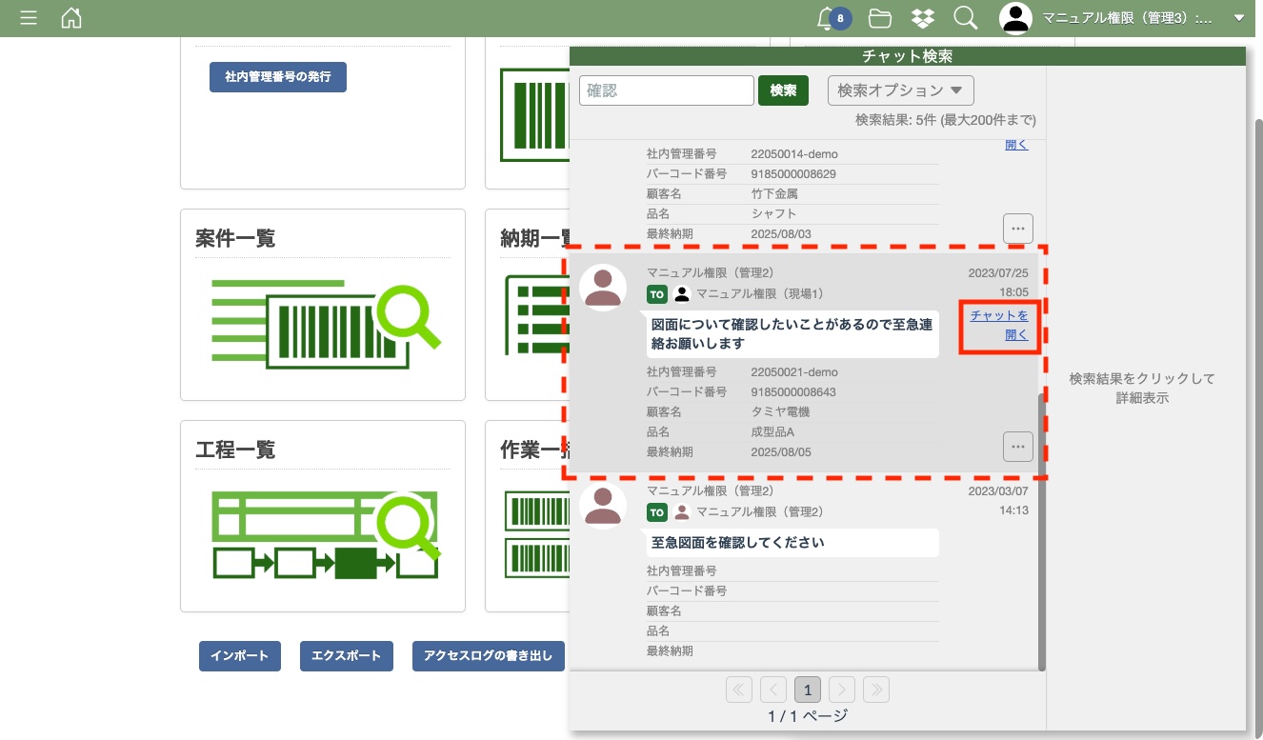The height and width of the screenshot is (740, 1263).
Task: Open the hamburger menu icon
Action: click(x=29, y=18)
